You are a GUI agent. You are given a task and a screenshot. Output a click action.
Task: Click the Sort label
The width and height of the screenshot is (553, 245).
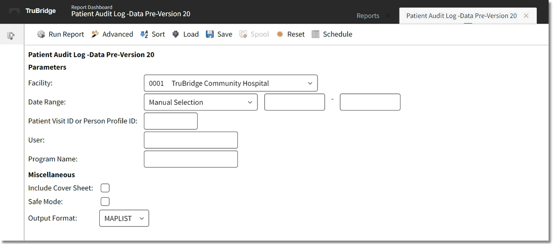(158, 34)
